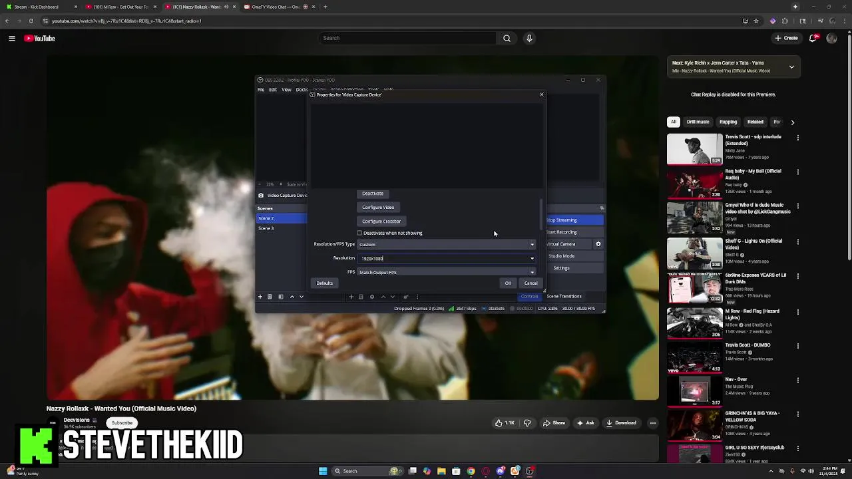Open the Resolution/FPS Type dropdown
The height and width of the screenshot is (479, 852).
click(x=447, y=244)
